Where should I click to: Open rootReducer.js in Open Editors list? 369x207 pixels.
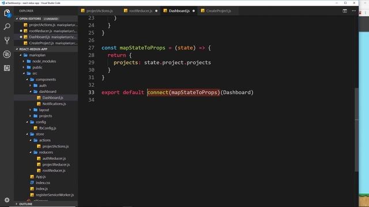click(46, 30)
